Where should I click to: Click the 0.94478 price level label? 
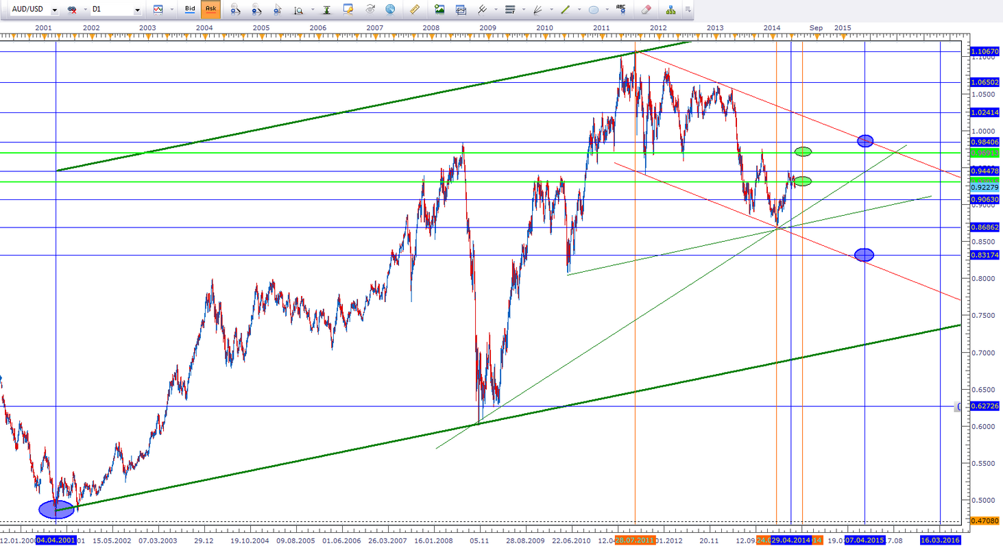click(x=985, y=171)
